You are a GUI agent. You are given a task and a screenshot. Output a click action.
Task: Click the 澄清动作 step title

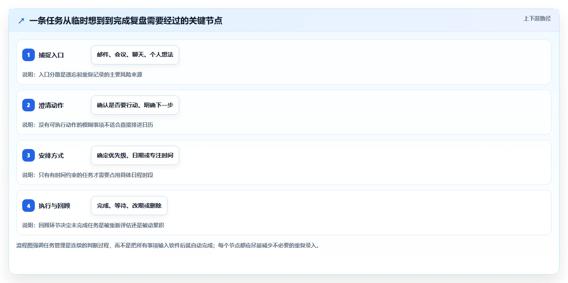(x=51, y=105)
